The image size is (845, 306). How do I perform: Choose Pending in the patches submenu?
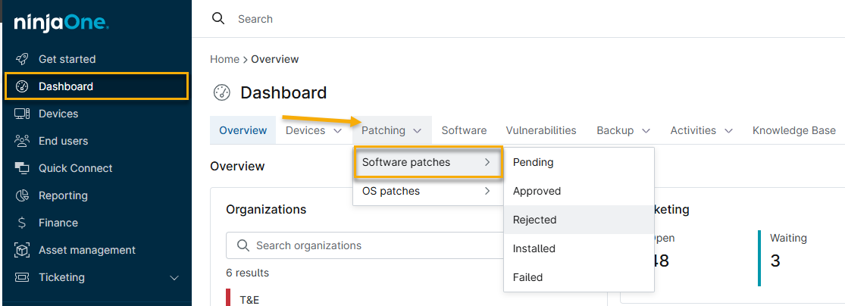click(x=534, y=162)
